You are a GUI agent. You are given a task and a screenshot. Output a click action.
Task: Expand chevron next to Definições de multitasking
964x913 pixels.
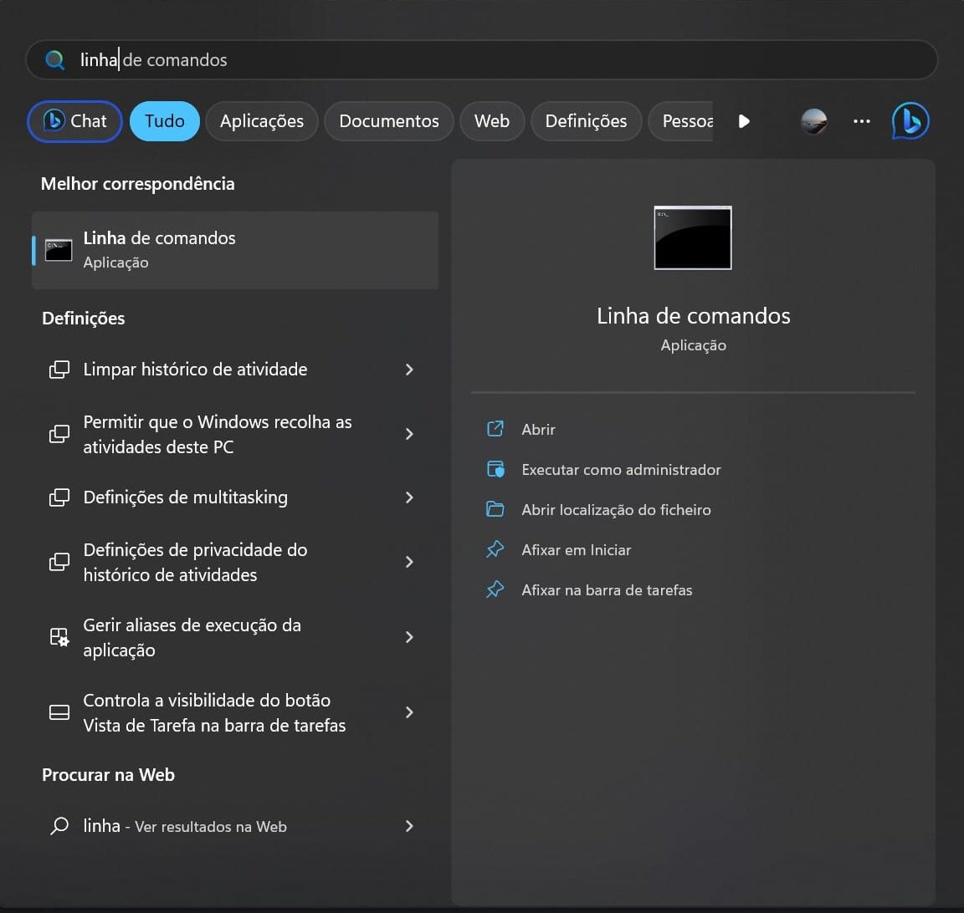409,497
